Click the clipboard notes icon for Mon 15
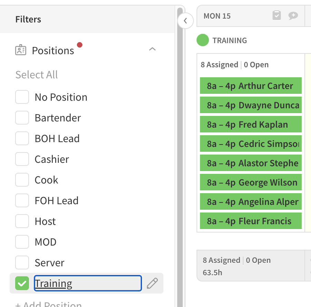The image size is (311, 307). [x=277, y=16]
